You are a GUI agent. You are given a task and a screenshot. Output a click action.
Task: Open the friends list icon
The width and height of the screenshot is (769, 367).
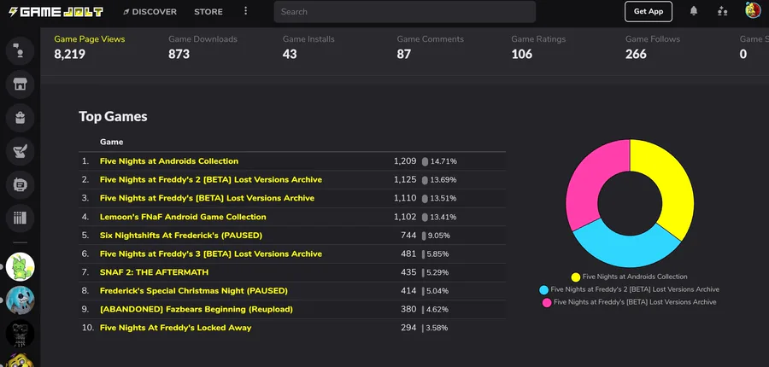coord(723,11)
